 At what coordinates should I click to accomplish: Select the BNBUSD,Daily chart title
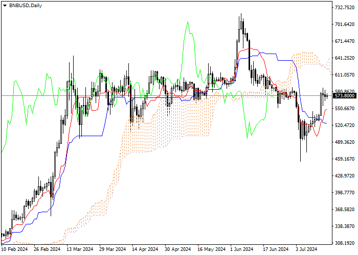(26, 6)
